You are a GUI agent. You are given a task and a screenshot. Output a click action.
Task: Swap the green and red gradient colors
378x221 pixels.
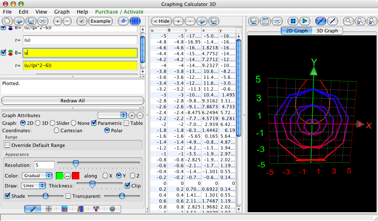click(x=68, y=176)
